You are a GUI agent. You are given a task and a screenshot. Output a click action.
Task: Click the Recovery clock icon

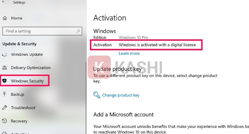tap(5, 121)
